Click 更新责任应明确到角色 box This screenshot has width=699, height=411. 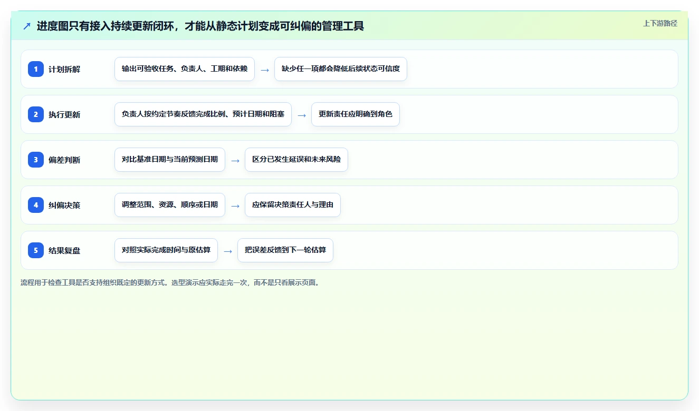pyautogui.click(x=356, y=114)
